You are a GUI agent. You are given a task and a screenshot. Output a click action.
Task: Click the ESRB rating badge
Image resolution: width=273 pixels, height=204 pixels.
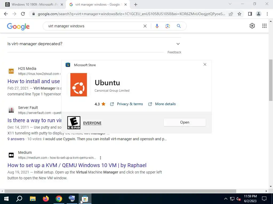tap(74, 123)
